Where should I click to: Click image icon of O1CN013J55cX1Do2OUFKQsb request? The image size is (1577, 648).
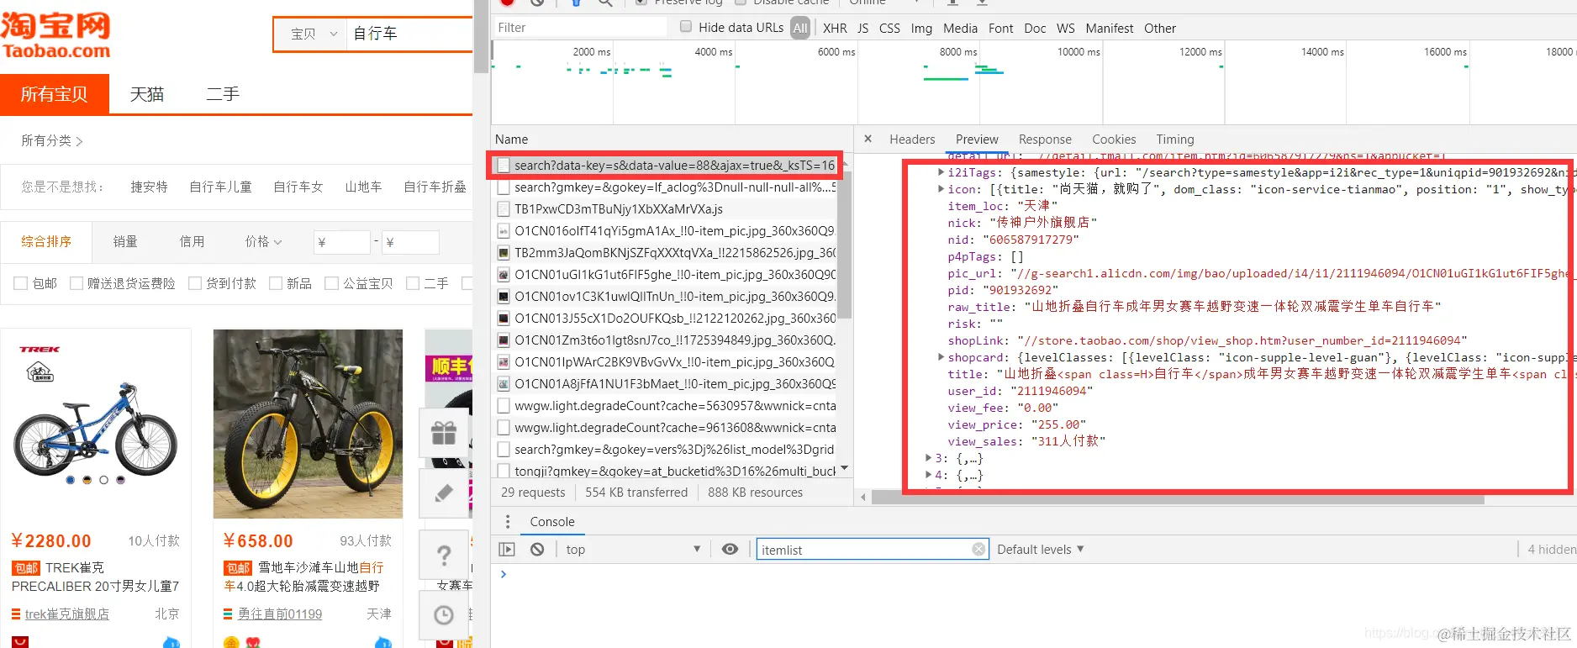point(504,319)
